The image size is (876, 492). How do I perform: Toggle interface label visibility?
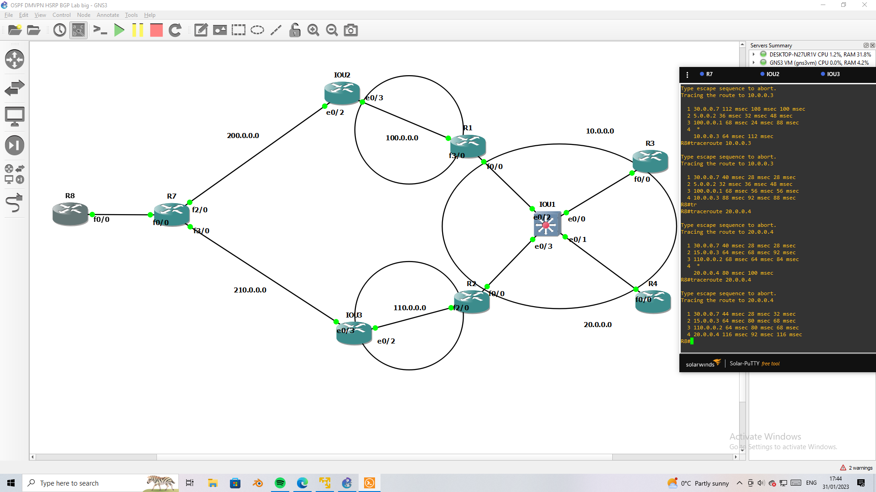pyautogui.click(x=78, y=30)
